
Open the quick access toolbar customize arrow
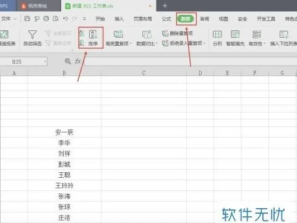(84, 19)
